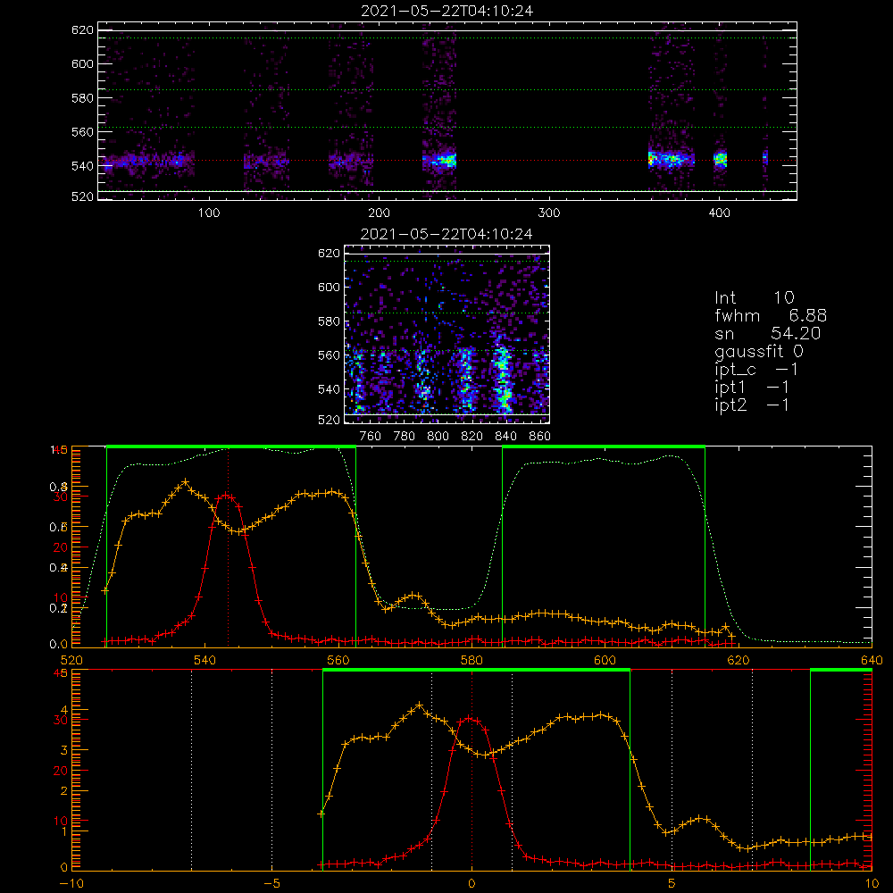The height and width of the screenshot is (893, 893).
Task: Click the "760" x-axis tick label
Action: (371, 437)
